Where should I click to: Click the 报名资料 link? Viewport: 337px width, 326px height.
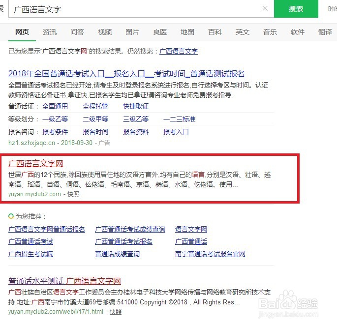point(136,132)
